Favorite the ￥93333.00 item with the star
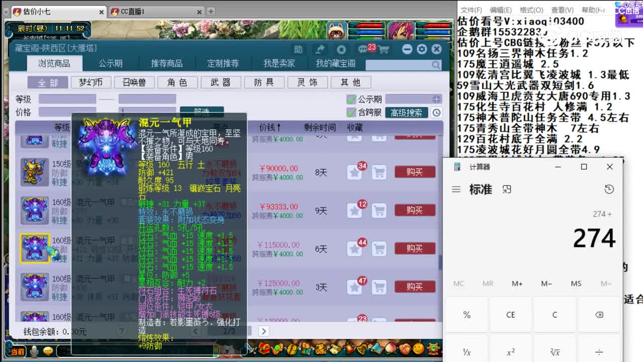 tap(355, 211)
